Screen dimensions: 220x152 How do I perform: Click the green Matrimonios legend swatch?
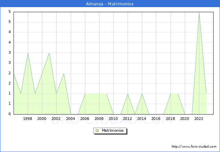tap(97, 131)
